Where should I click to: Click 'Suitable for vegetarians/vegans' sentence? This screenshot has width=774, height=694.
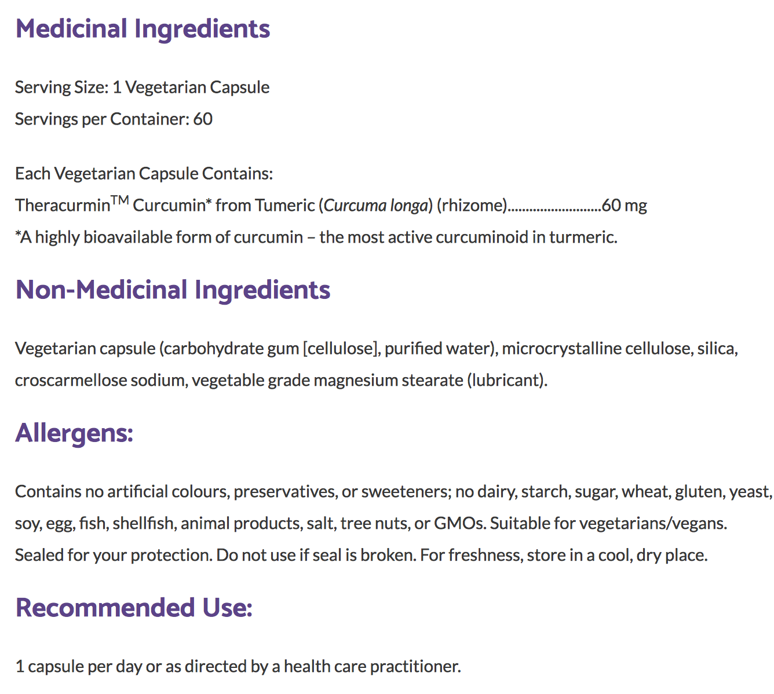click(x=608, y=524)
